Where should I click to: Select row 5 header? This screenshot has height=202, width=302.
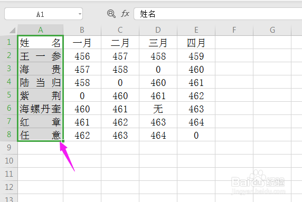click(x=9, y=95)
